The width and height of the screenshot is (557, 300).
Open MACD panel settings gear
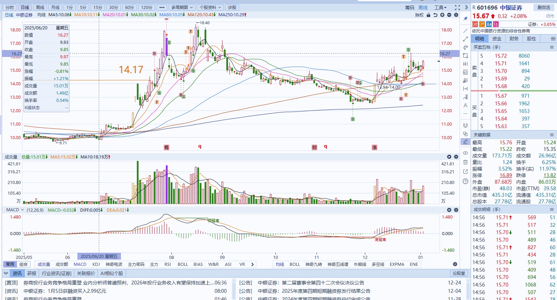point(456,210)
